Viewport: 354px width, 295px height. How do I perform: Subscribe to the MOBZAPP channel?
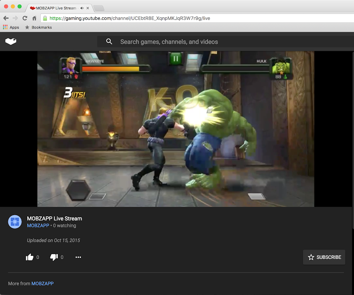click(324, 257)
